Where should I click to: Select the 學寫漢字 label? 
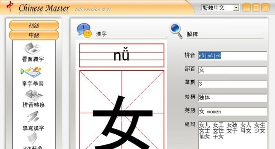pyautogui.click(x=33, y=128)
